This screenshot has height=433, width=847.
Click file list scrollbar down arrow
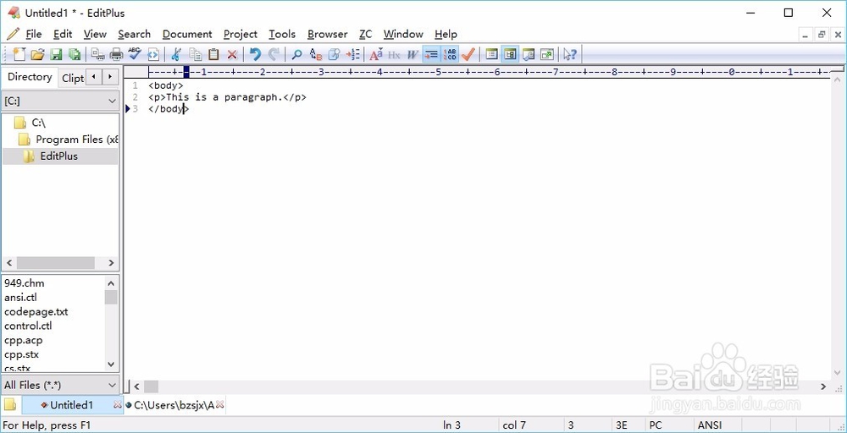111,364
